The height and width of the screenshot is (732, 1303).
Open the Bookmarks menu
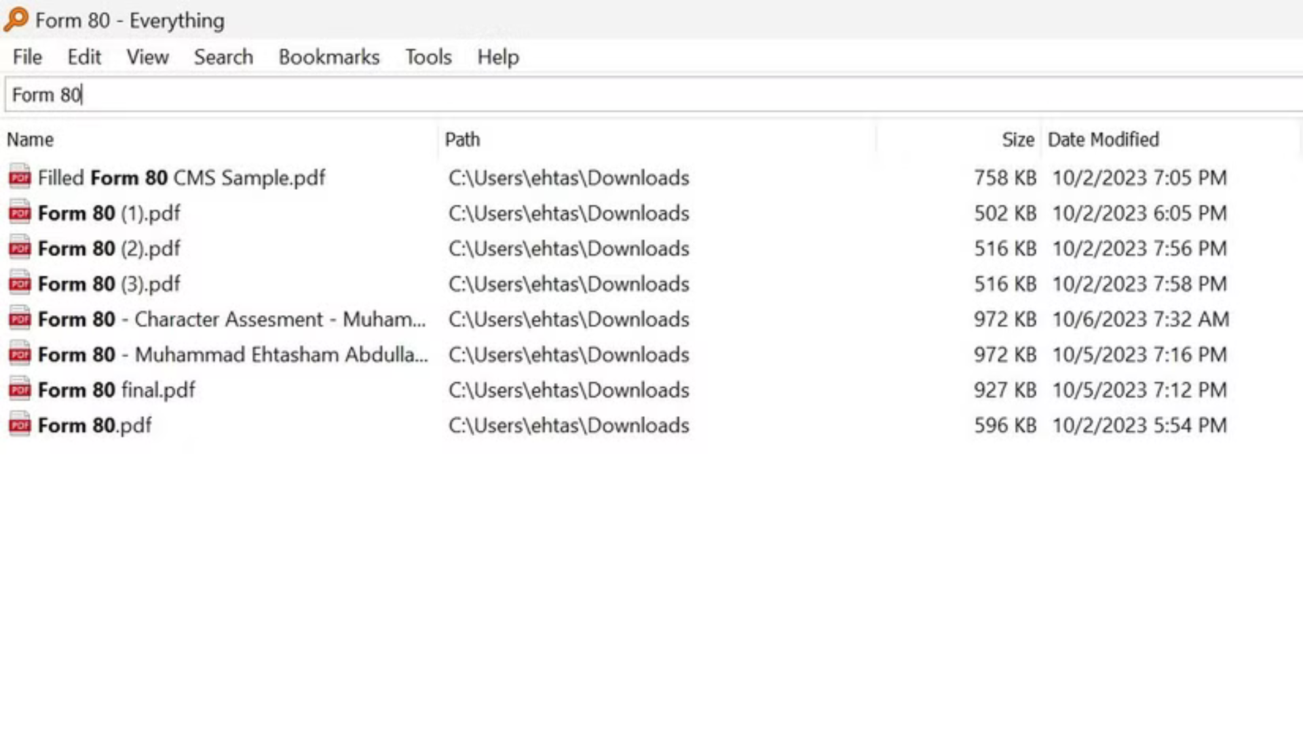click(329, 57)
